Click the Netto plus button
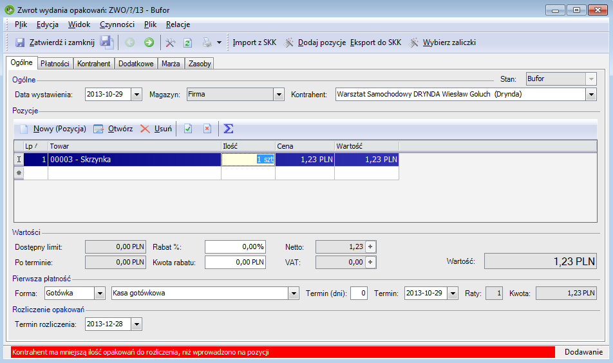 pos(370,247)
